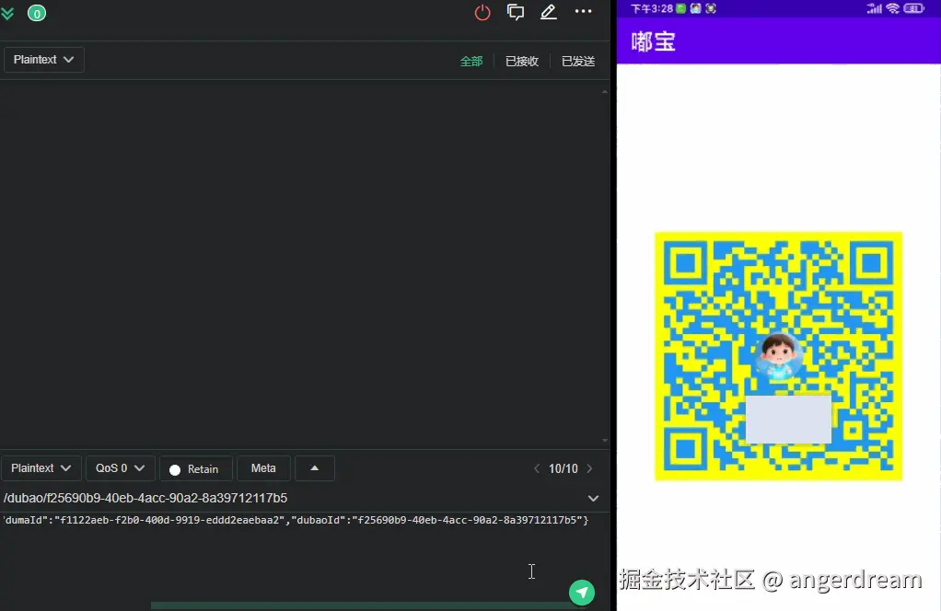Tap the 嘟宝 app title in phone

pos(653,41)
